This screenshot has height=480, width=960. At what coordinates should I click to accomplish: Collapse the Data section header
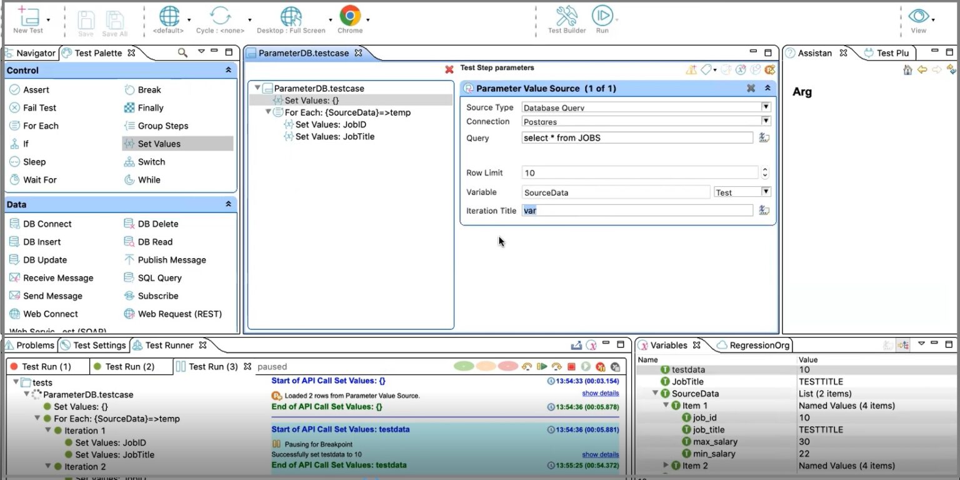228,204
